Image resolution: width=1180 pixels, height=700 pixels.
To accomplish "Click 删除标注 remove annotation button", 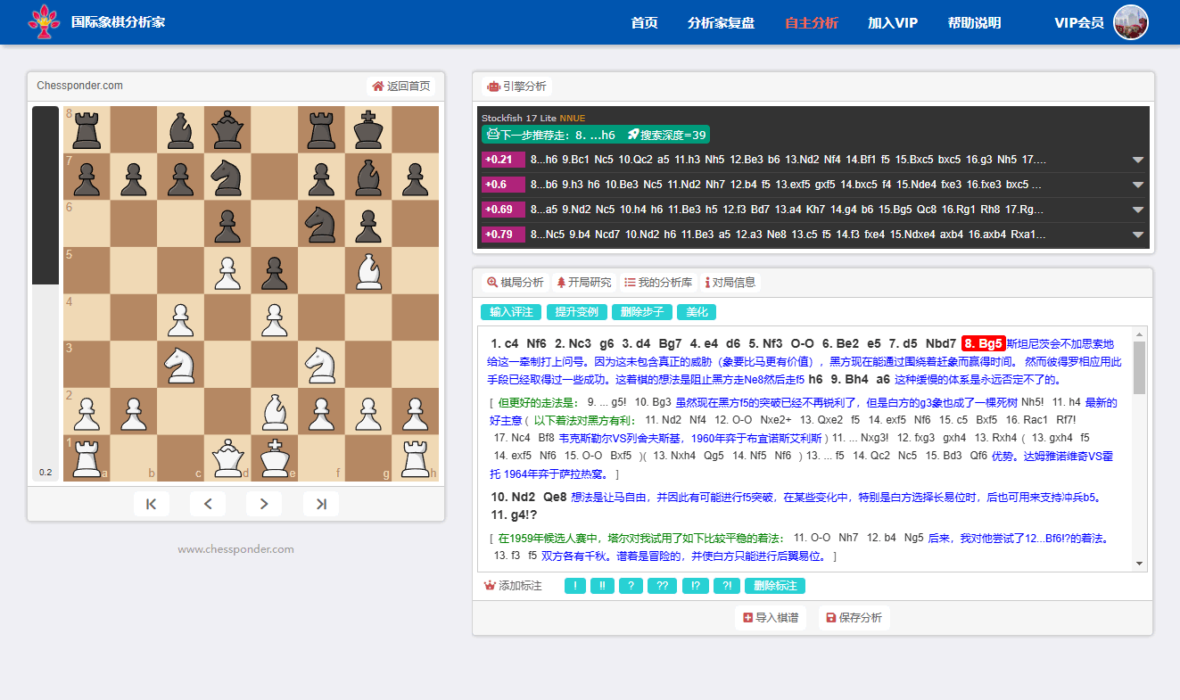I will (x=775, y=586).
